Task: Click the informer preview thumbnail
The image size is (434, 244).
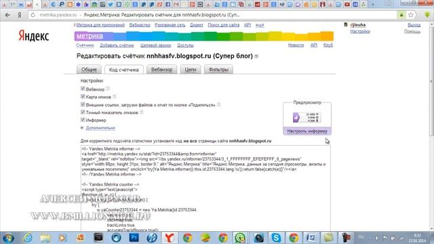Action: (307, 117)
